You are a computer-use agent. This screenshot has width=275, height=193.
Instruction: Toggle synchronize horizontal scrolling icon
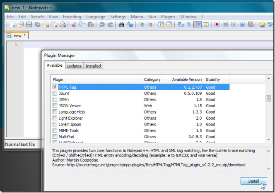click(x=169, y=24)
